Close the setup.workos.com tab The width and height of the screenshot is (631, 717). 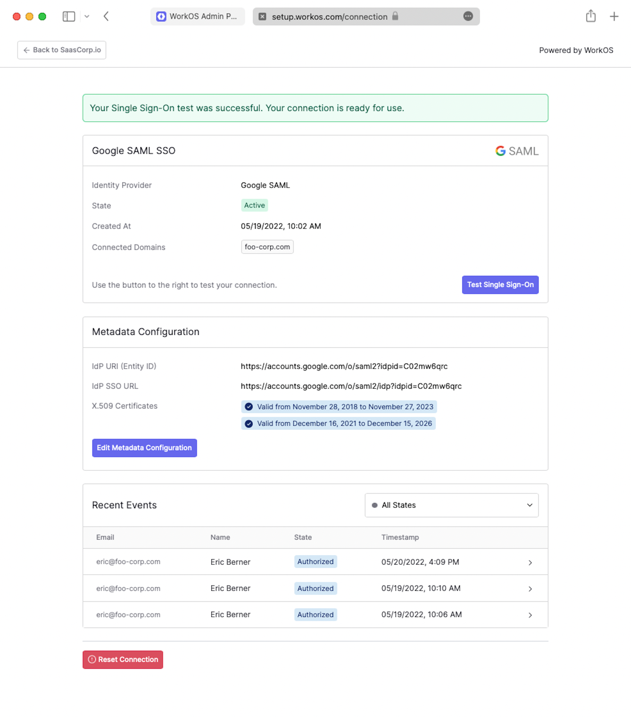[262, 17]
